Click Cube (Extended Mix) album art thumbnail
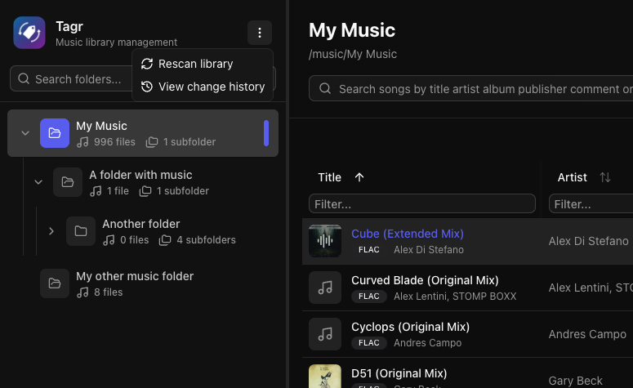 point(325,241)
